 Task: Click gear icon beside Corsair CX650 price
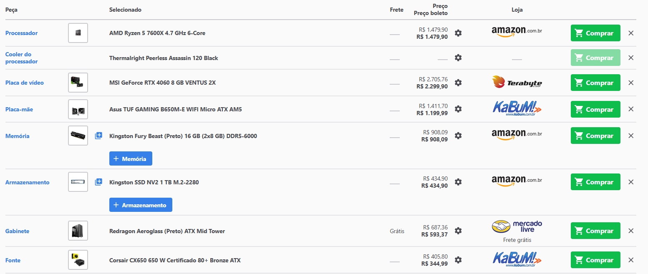pos(458,260)
